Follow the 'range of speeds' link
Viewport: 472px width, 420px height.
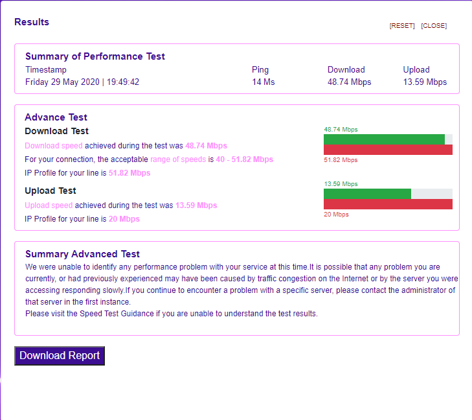pyautogui.click(x=178, y=159)
